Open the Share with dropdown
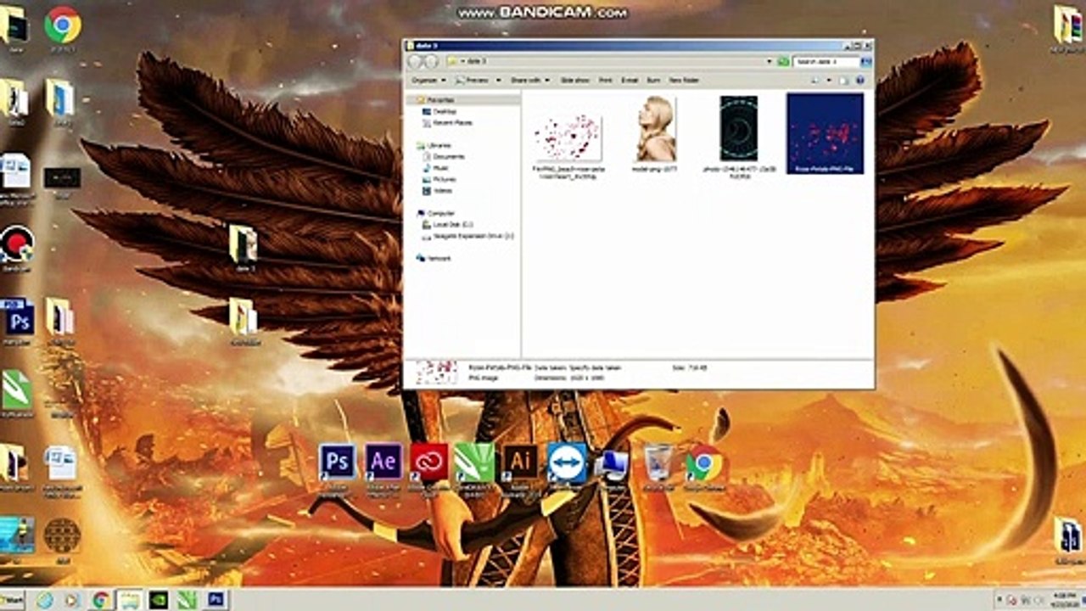 tap(529, 80)
